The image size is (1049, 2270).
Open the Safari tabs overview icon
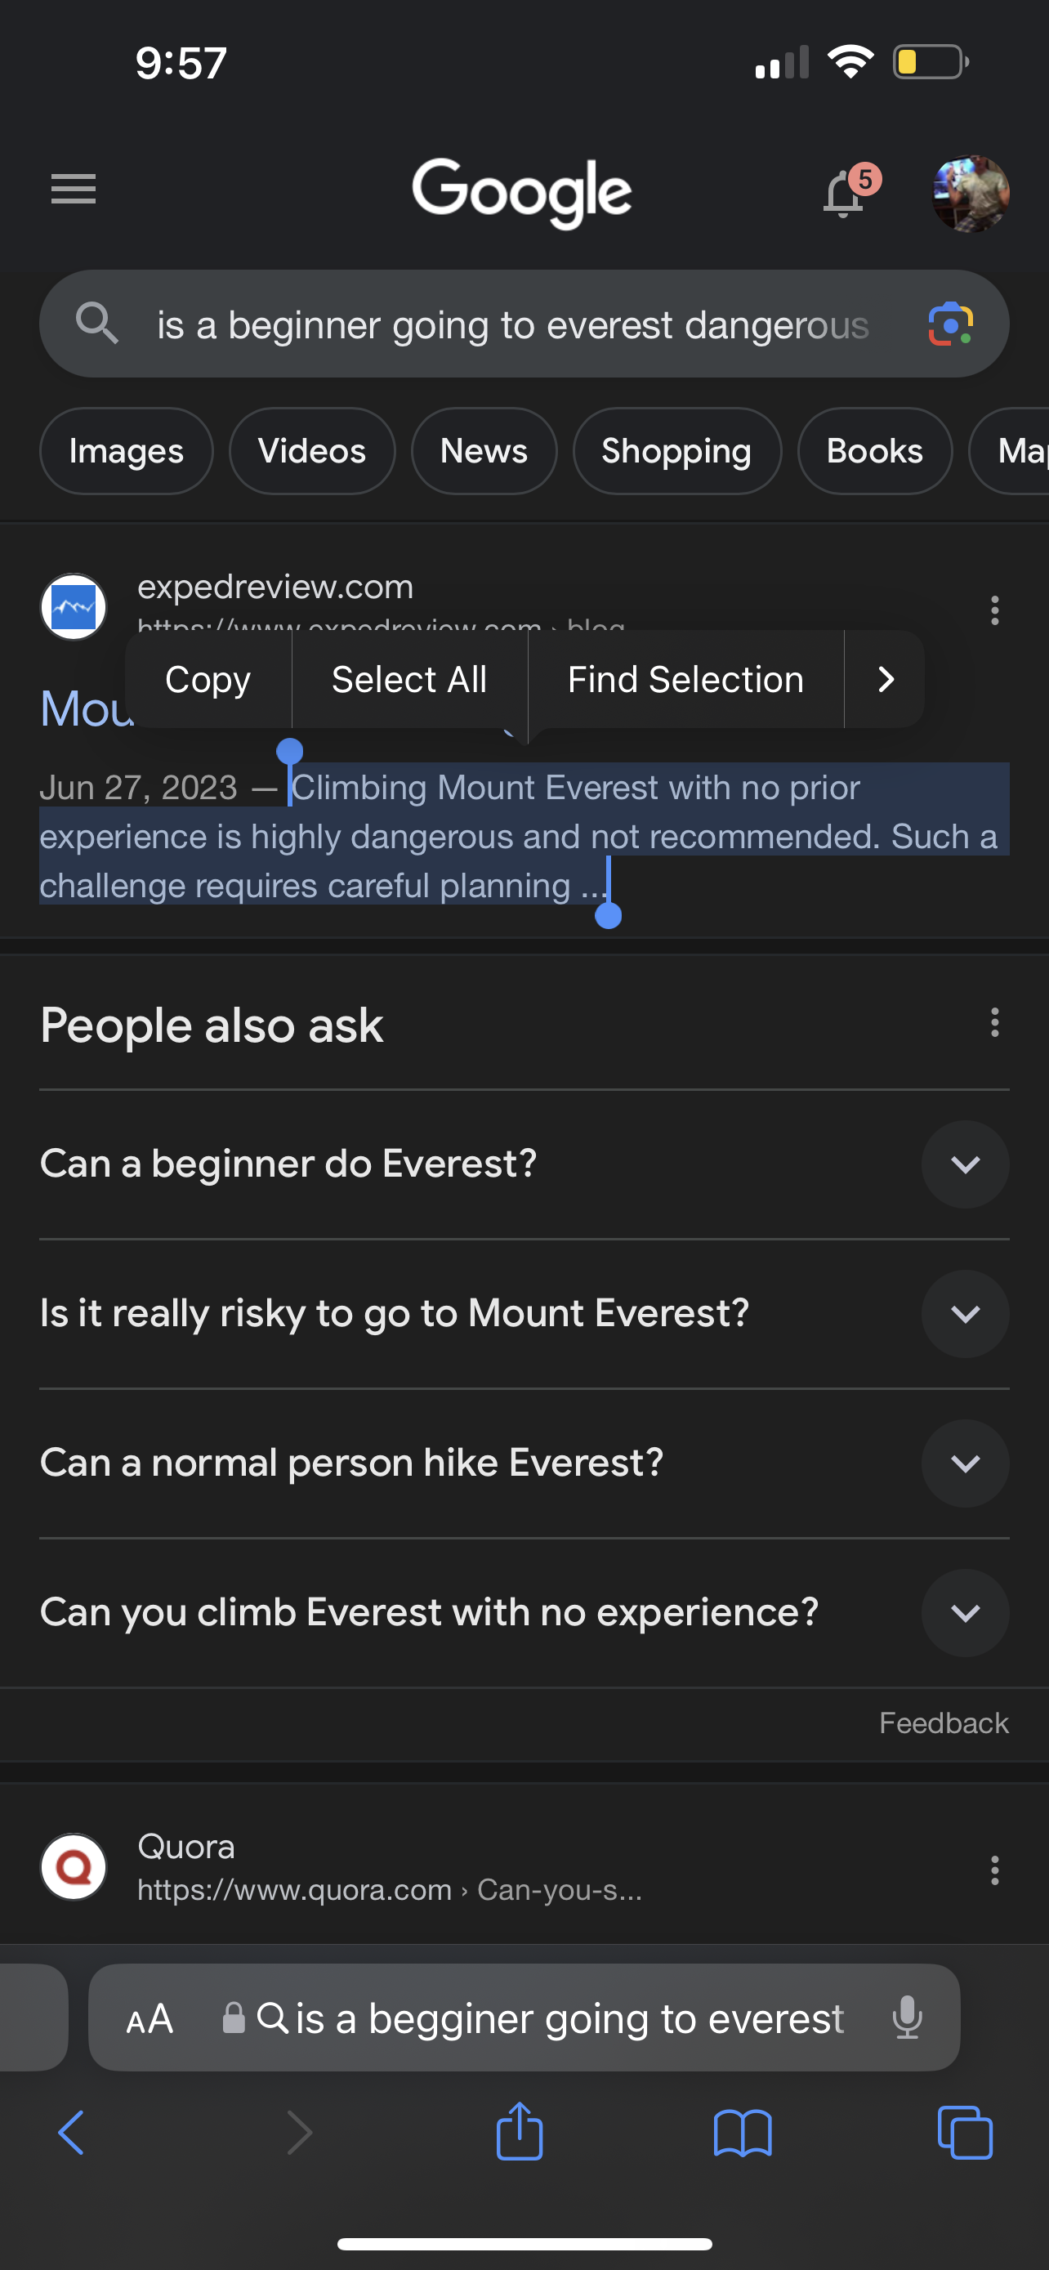966,2133
